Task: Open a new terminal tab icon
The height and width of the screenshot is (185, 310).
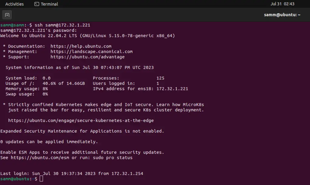Action: pyautogui.click(x=7, y=15)
